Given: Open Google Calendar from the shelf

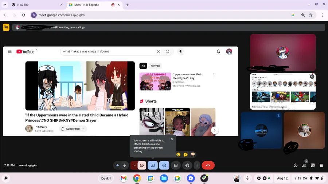Looking at the screenshot, I should tap(151, 179).
